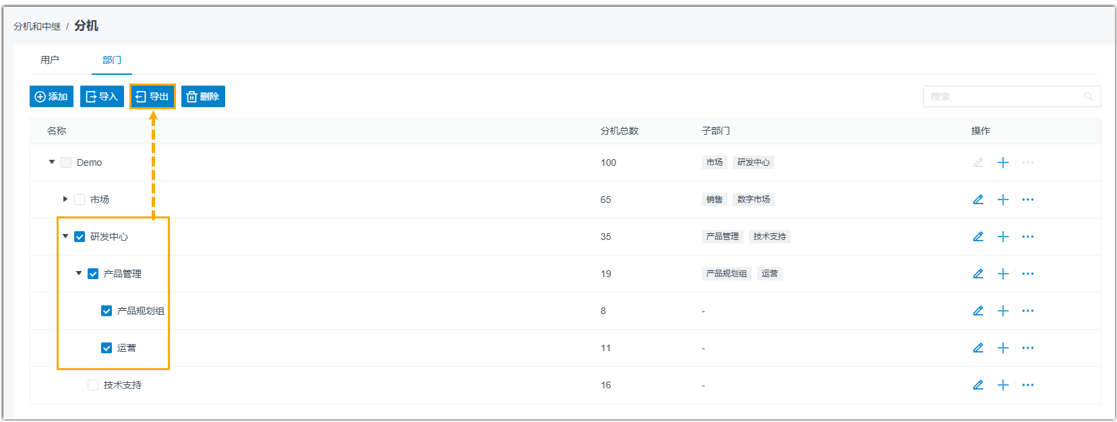Collapse the Demo tree node
Screen dimensions: 1117x422
(x=52, y=162)
